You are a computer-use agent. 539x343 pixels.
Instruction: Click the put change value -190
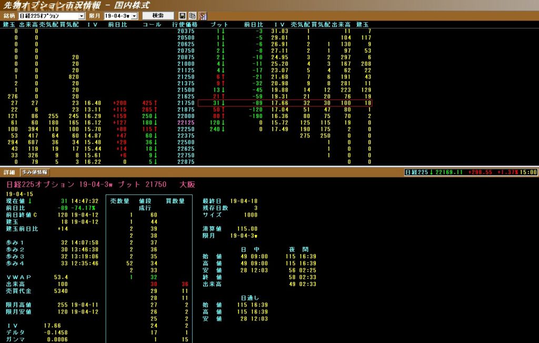click(256, 116)
